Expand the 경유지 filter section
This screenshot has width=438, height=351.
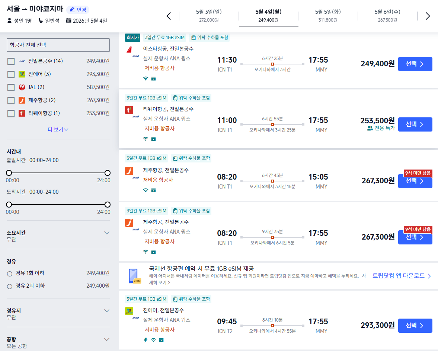pos(107,311)
